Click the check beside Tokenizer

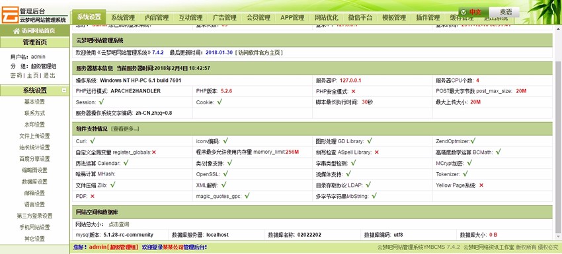[x=465, y=174]
